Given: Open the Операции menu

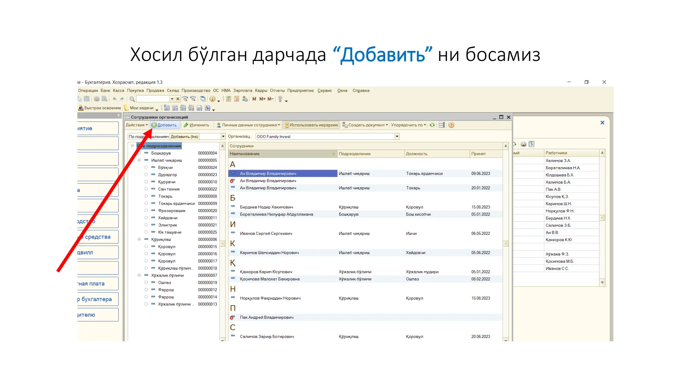Looking at the screenshot, I should 88,91.
